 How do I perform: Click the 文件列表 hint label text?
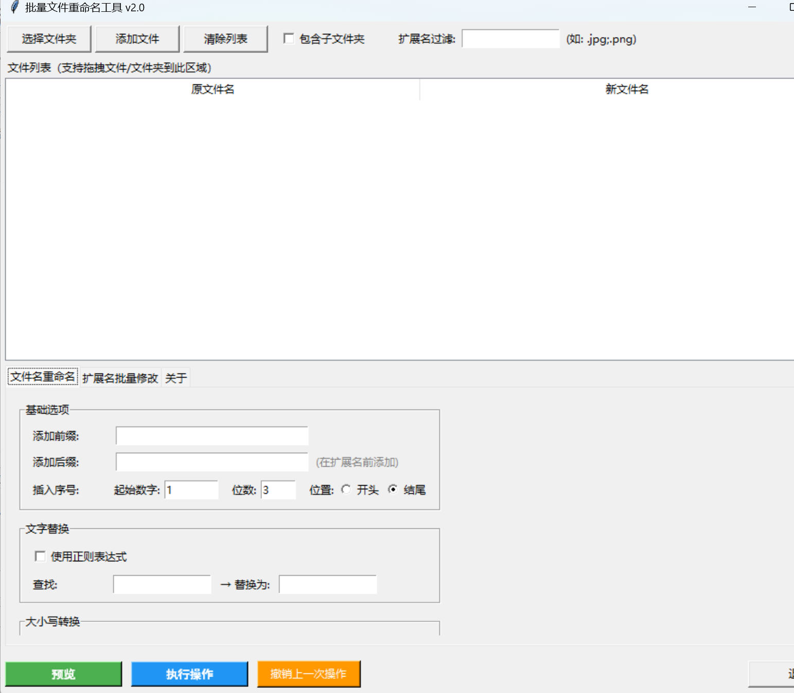coord(110,68)
